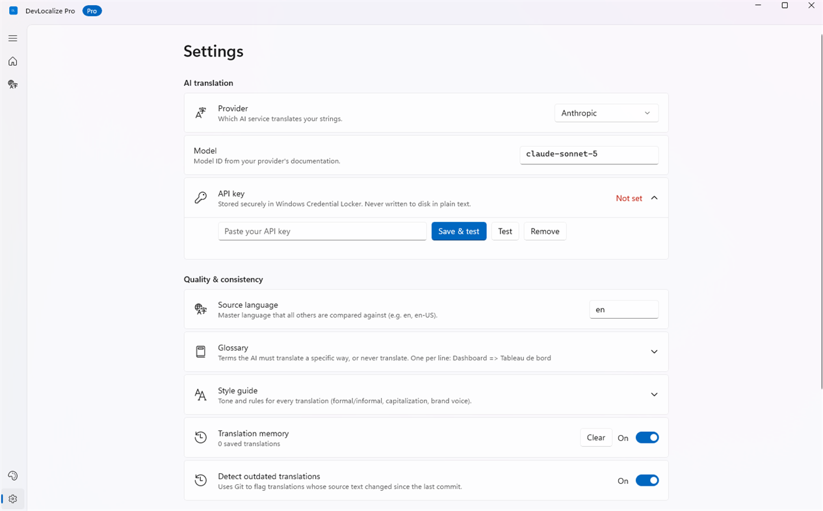823x511 pixels.
Task: Open the Anthropic provider dropdown
Action: point(607,113)
